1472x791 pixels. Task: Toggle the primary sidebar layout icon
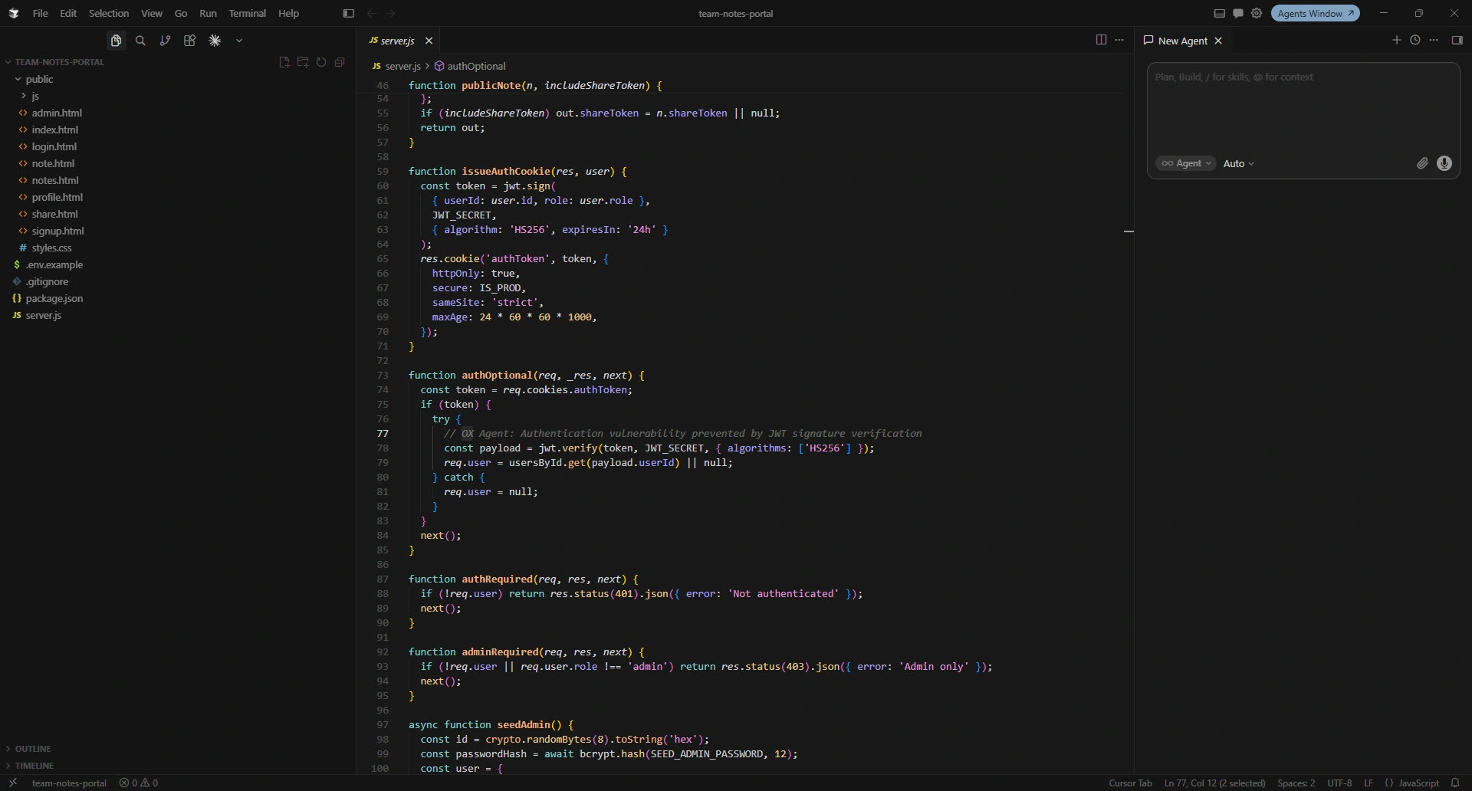(x=348, y=13)
